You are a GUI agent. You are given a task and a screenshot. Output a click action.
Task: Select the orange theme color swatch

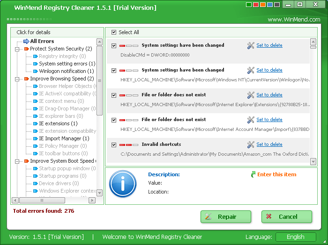pos(263,5)
